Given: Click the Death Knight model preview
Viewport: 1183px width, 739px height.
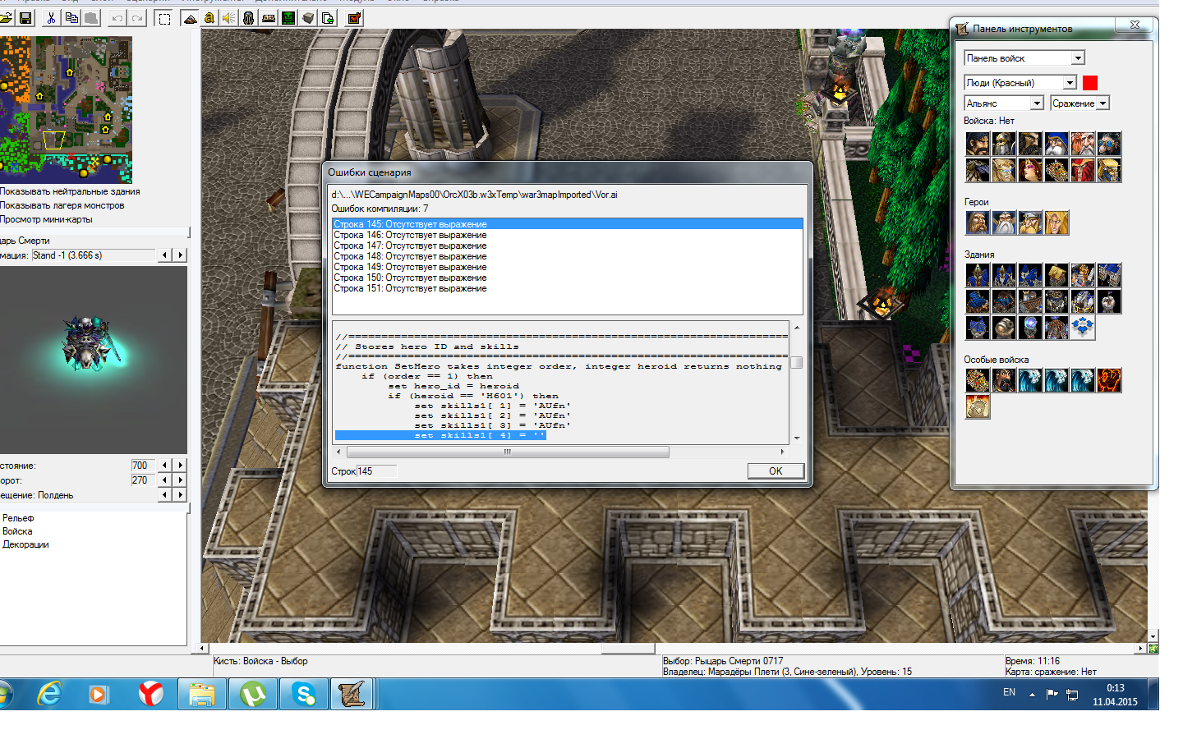Looking at the screenshot, I should tap(94, 360).
